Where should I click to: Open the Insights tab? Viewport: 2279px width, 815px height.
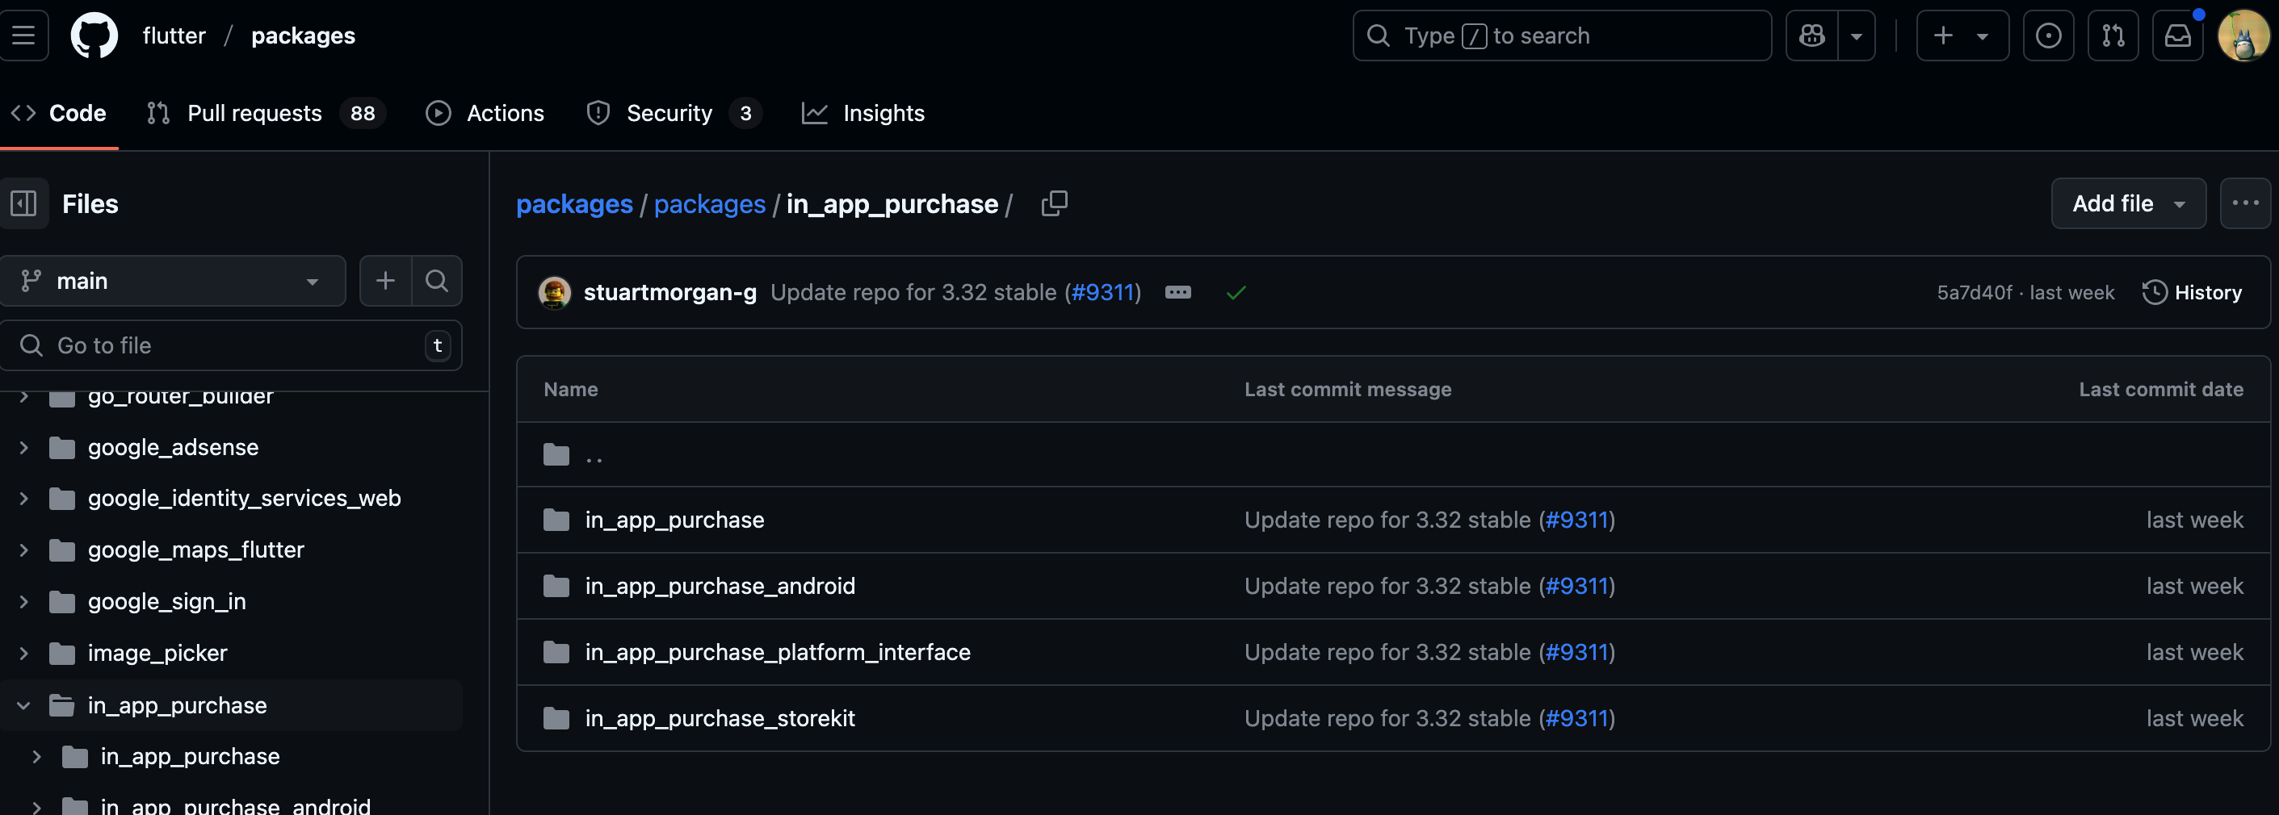(862, 113)
